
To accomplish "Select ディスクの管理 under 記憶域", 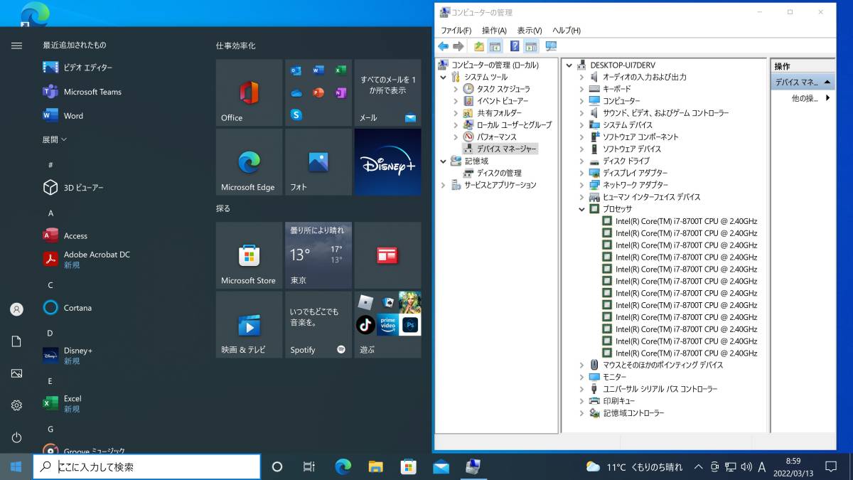I will [499, 173].
